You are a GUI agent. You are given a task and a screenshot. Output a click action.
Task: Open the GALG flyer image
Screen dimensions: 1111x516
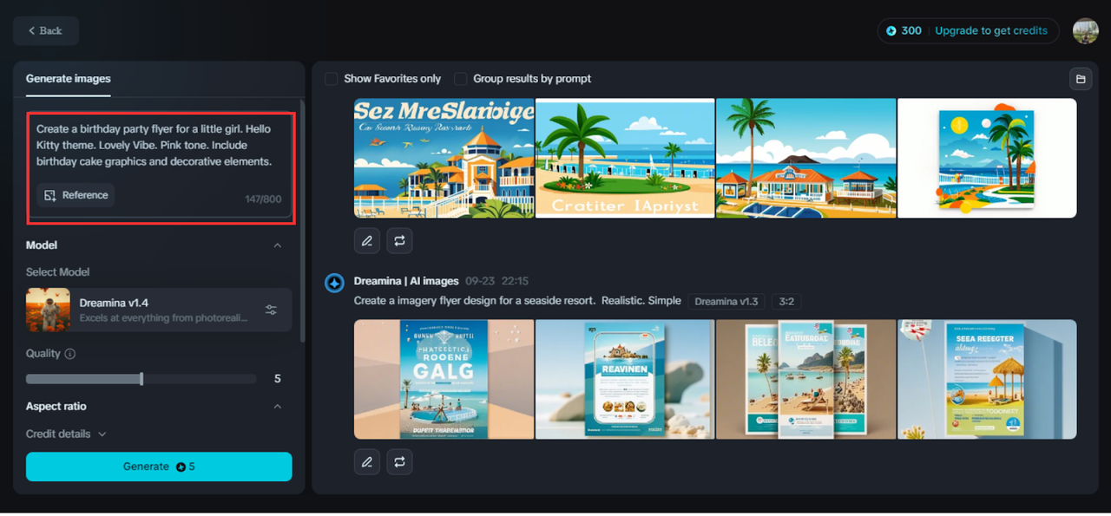coord(444,379)
